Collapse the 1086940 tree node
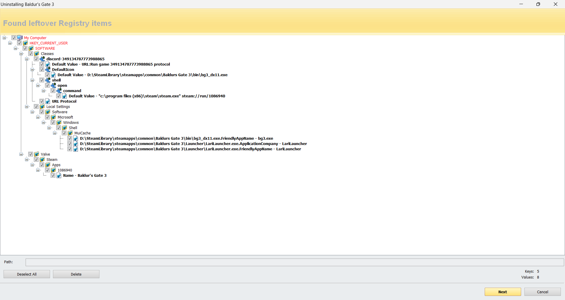Image resolution: width=565 pixels, height=300 pixels. [x=38, y=170]
